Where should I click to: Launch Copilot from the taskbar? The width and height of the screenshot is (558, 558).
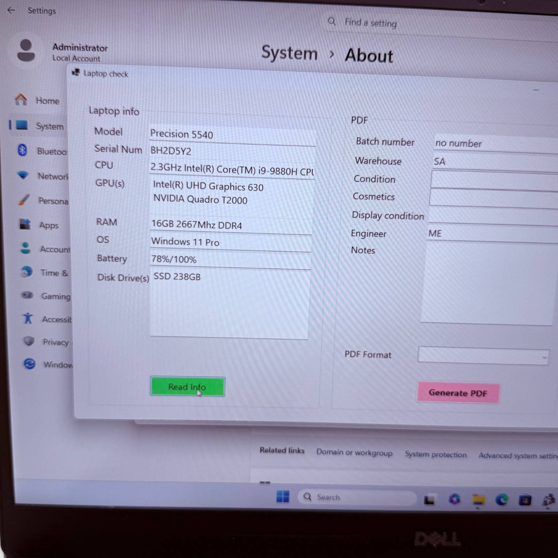tap(454, 499)
